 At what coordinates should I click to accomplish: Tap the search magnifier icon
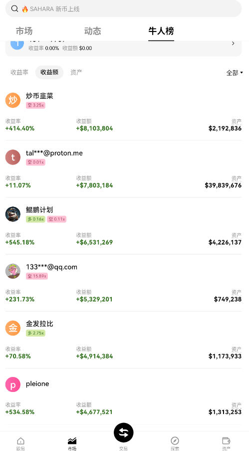click(14, 8)
